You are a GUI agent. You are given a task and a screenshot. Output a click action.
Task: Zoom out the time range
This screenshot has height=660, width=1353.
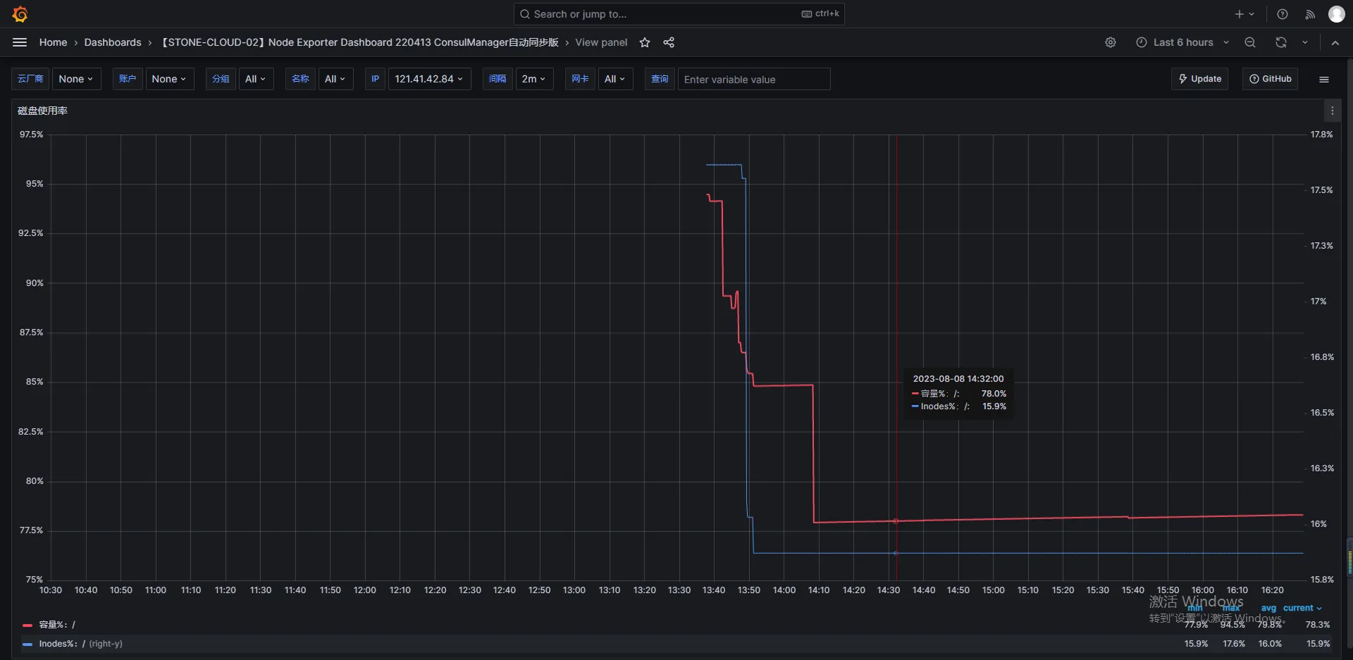coord(1250,42)
